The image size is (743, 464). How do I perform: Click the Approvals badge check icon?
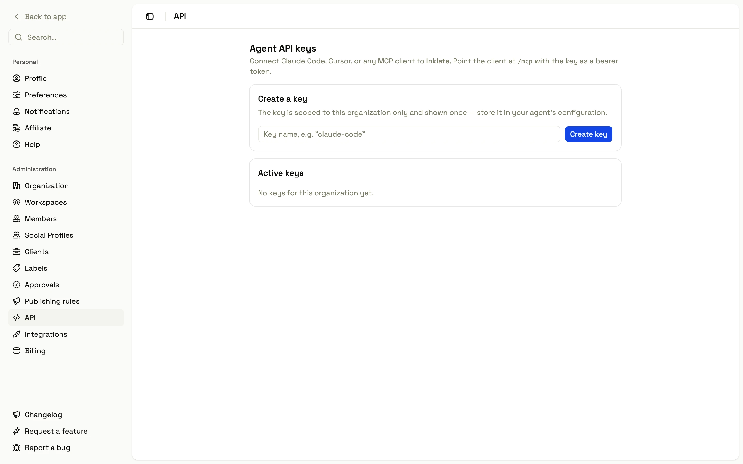pos(17,285)
